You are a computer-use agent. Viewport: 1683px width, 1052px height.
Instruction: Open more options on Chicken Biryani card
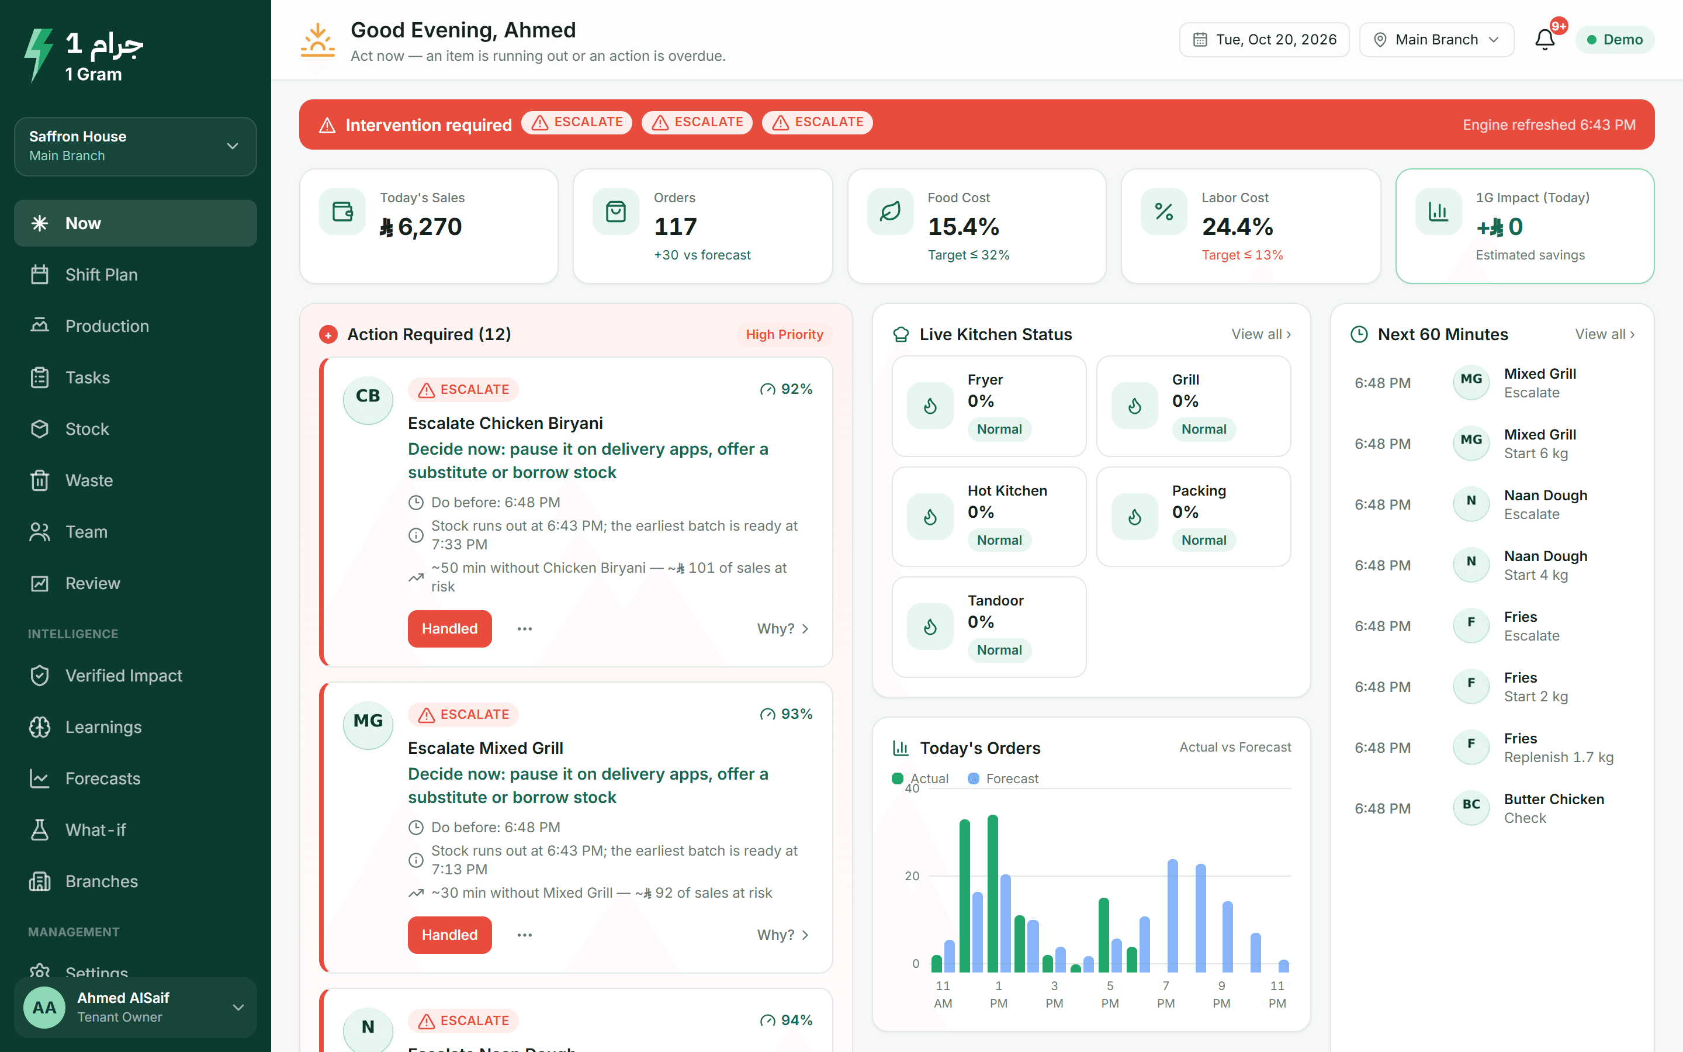pos(524,629)
